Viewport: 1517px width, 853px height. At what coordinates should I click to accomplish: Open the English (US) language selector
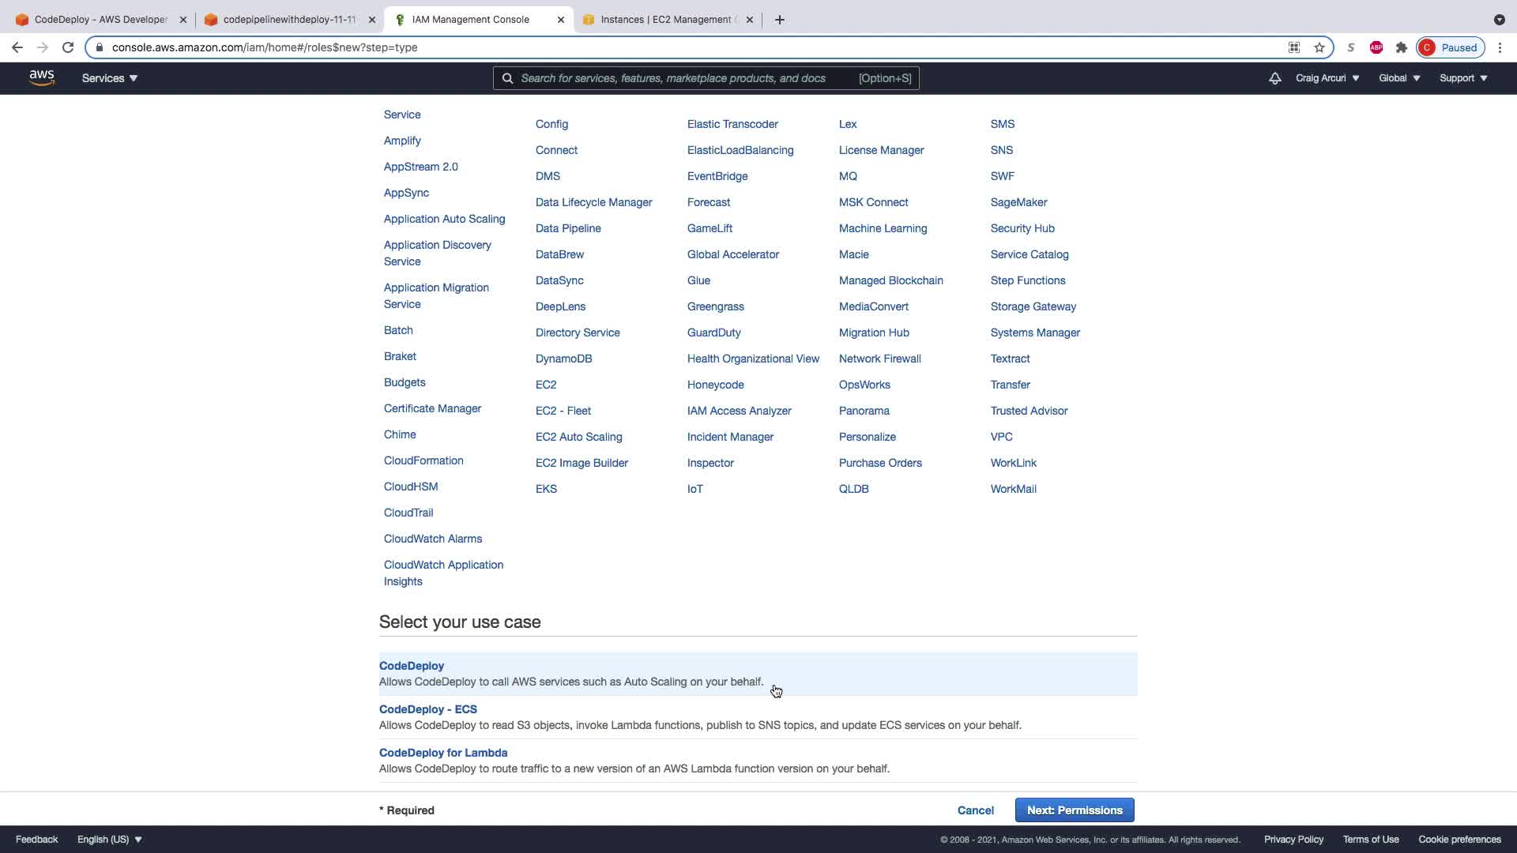110,840
